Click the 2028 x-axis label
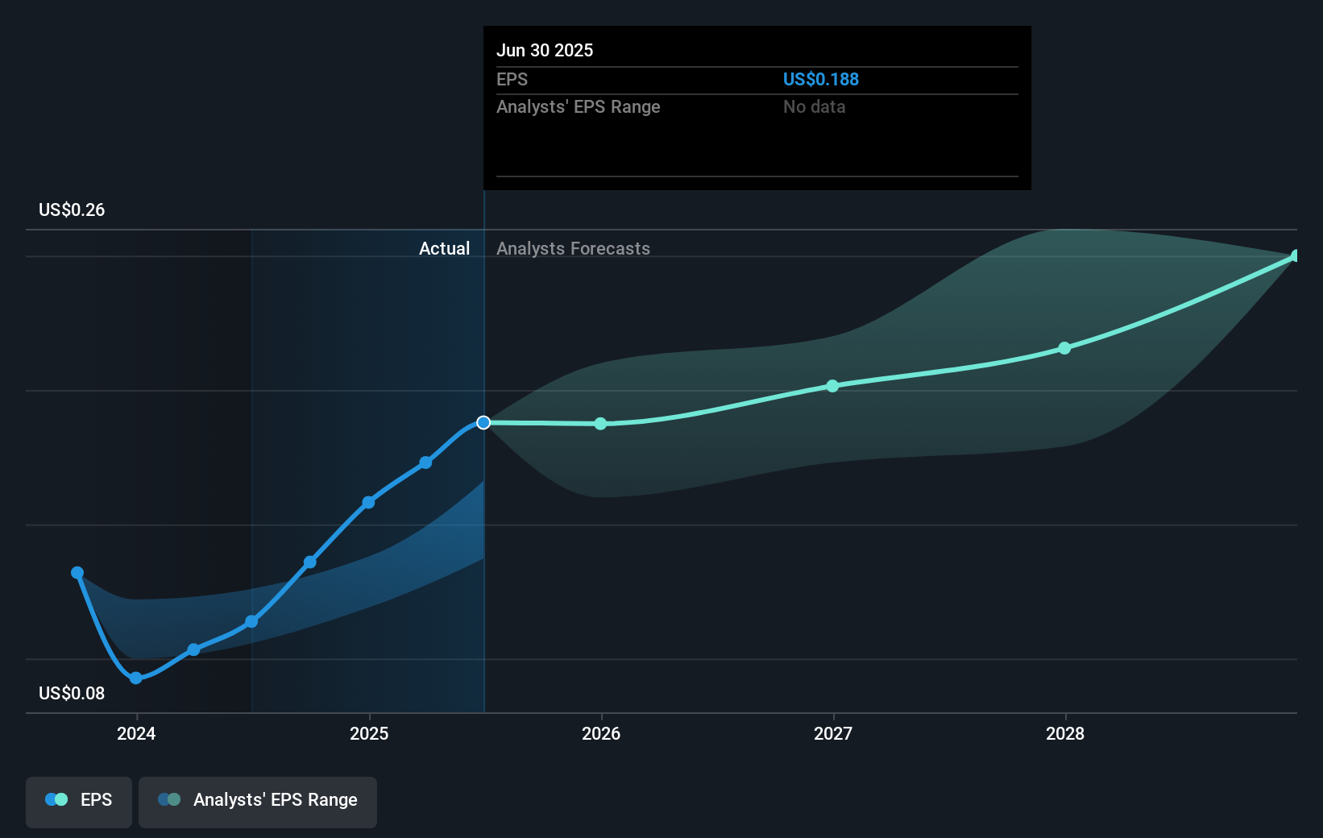Viewport: 1323px width, 838px height. tap(1065, 733)
